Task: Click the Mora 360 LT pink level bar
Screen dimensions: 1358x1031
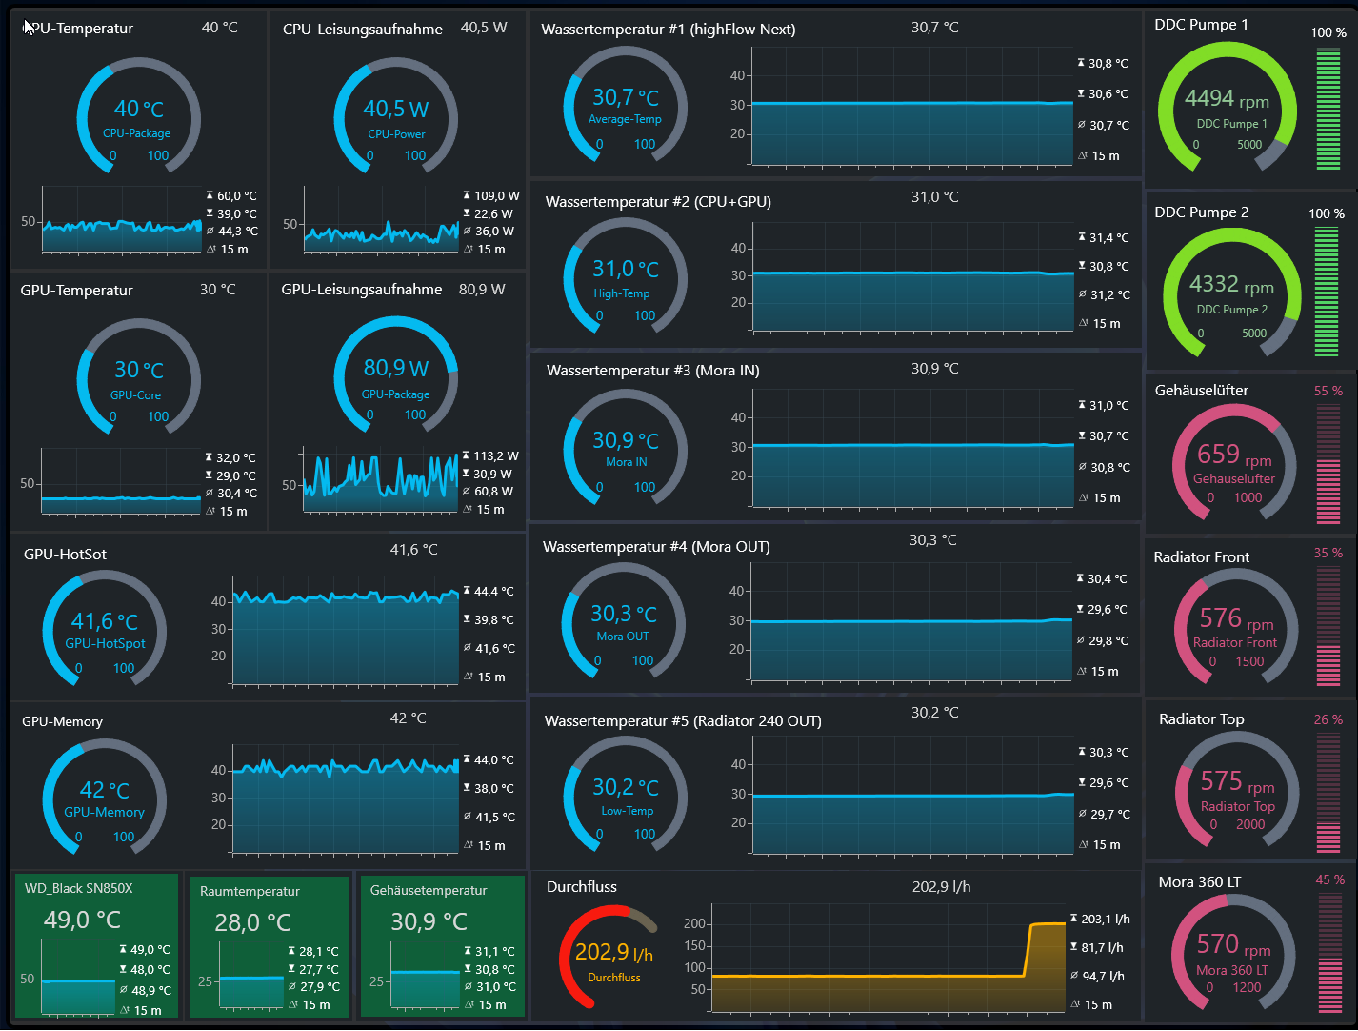Action: [x=1328, y=954]
